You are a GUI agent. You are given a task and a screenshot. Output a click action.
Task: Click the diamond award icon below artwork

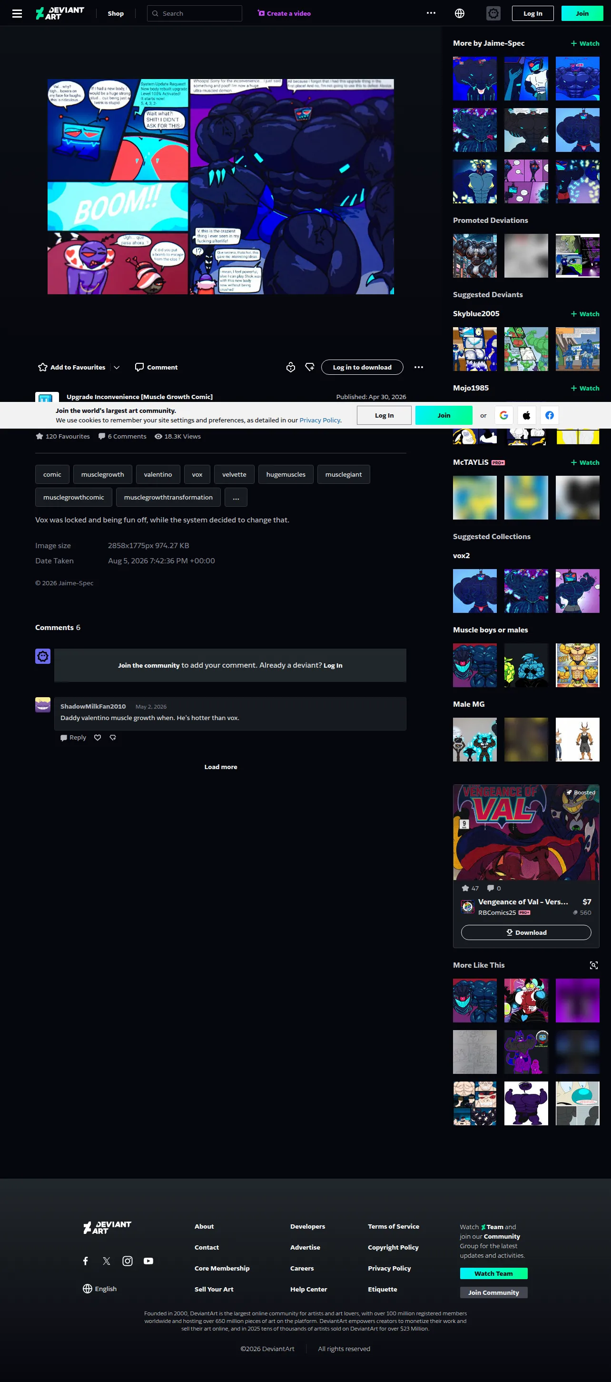310,367
